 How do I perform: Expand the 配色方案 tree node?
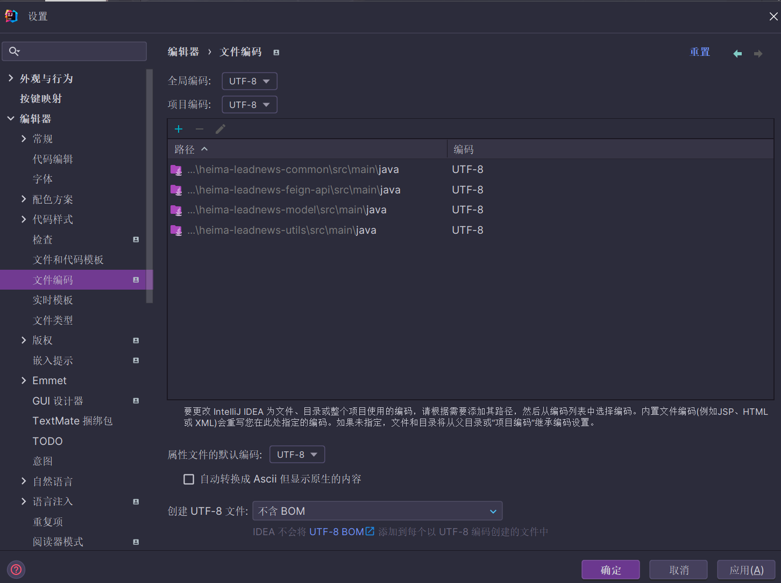(24, 199)
